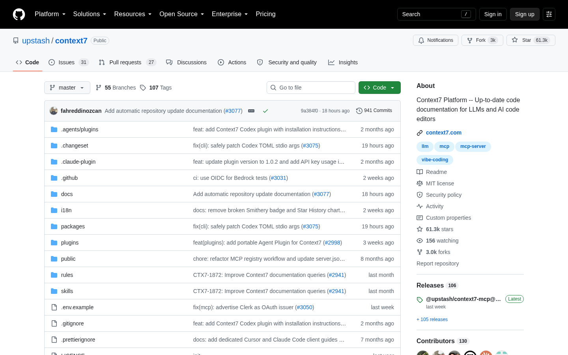568x355 pixels.
Task: Open the Discussions tab
Action: pyautogui.click(x=186, y=62)
